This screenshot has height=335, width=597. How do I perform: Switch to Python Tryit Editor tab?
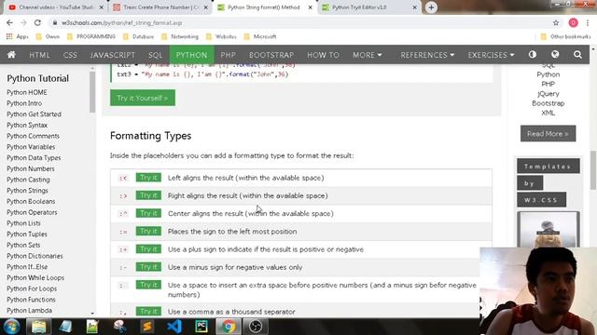(369, 7)
